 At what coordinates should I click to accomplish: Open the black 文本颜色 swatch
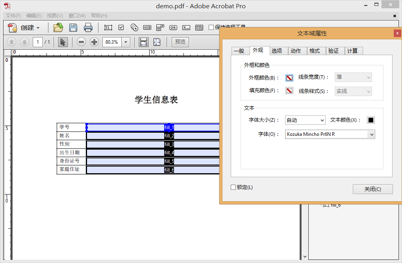(371, 120)
